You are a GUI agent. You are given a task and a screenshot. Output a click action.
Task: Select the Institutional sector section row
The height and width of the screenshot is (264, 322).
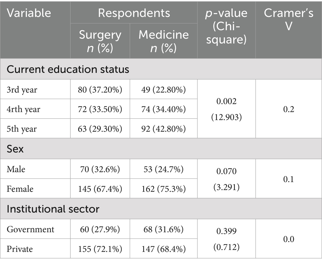click(53, 209)
